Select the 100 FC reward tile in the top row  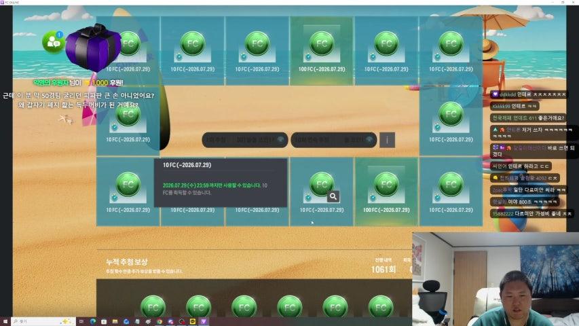coord(322,51)
